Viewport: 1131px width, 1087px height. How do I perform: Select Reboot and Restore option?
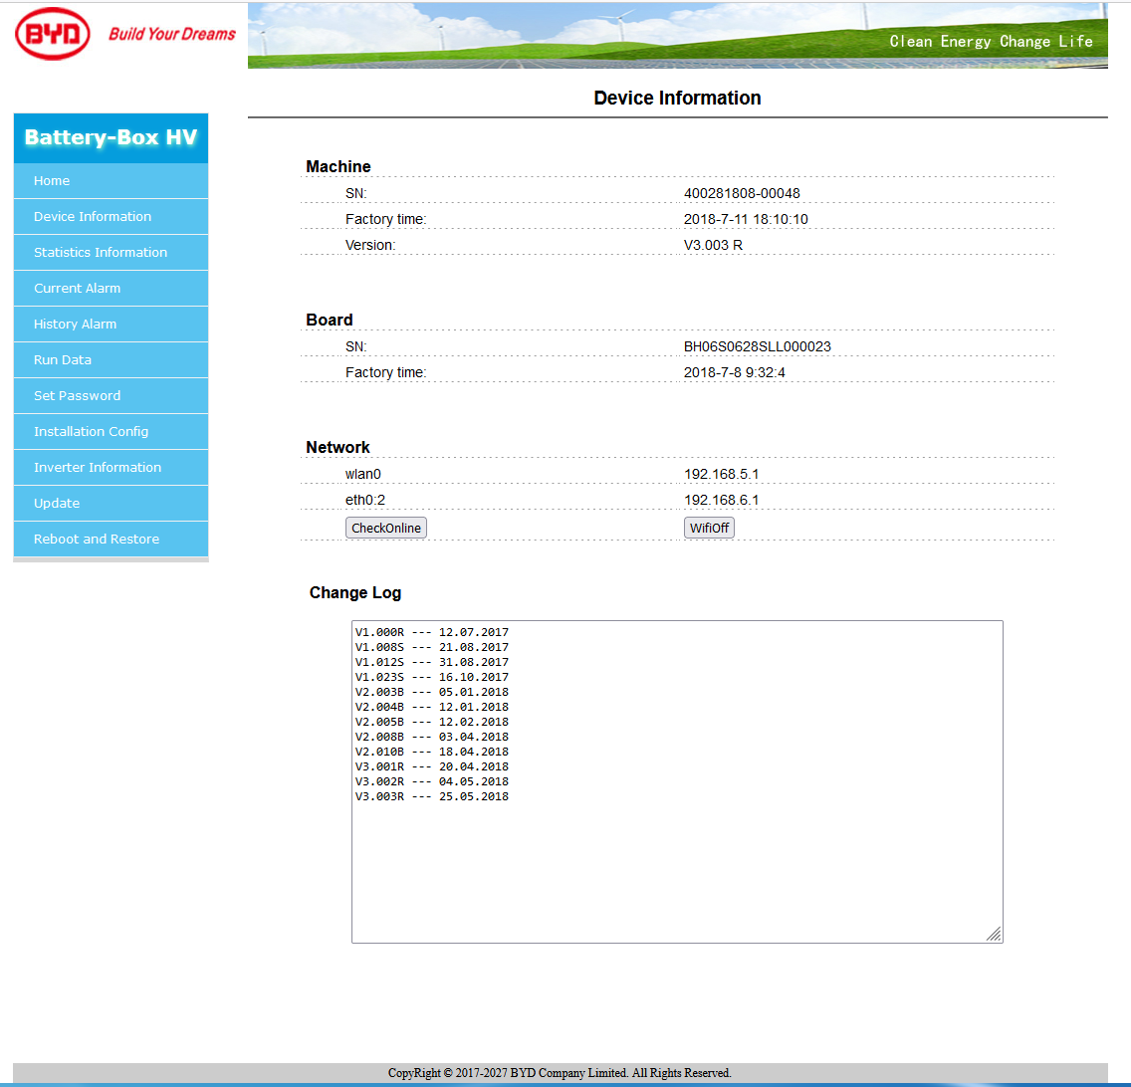(x=97, y=540)
